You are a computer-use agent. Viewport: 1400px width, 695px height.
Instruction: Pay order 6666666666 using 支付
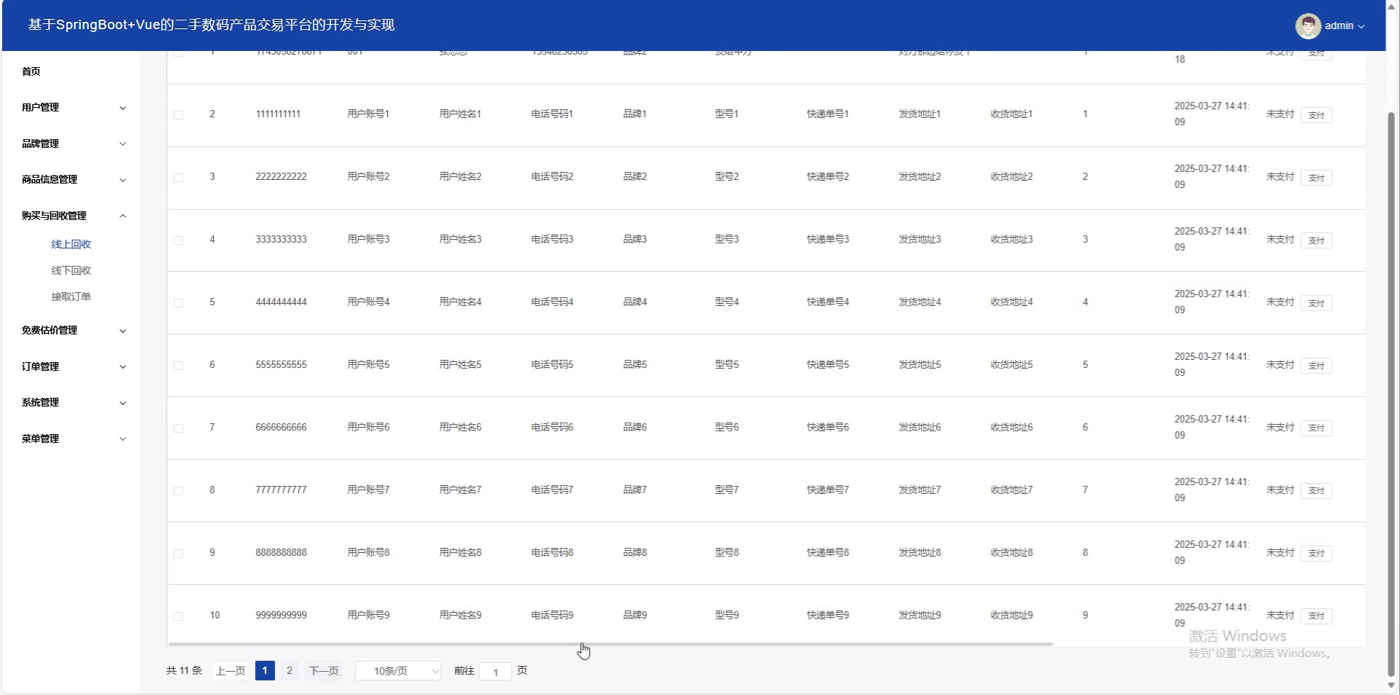coord(1316,428)
